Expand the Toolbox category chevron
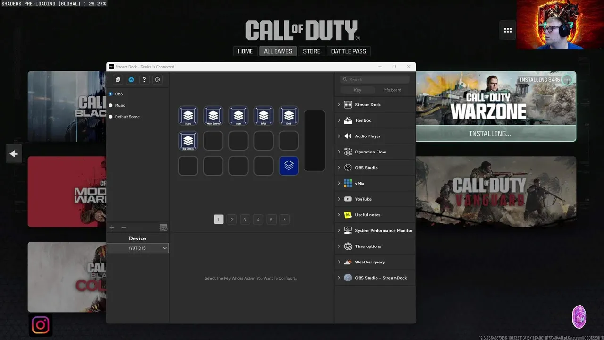 339,120
